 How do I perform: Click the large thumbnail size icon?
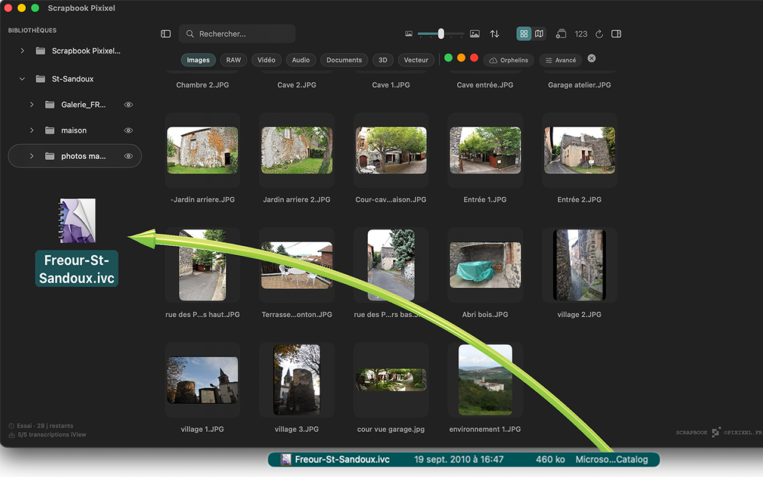(474, 34)
